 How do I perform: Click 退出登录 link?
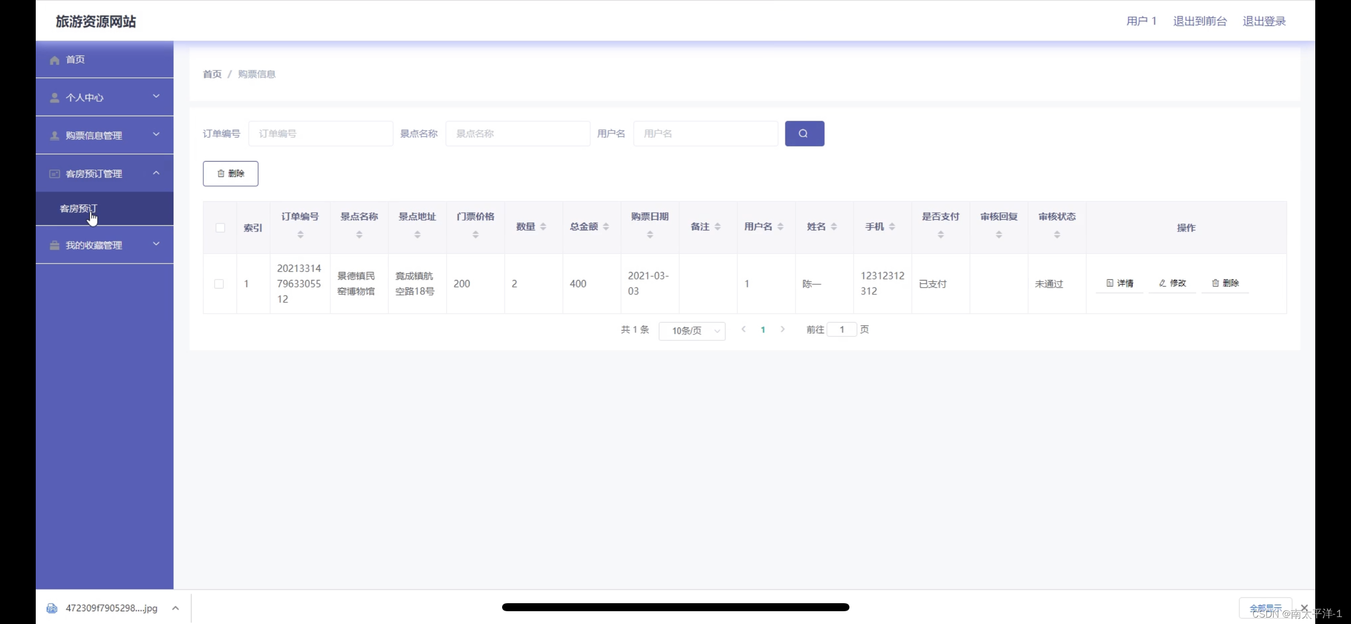coord(1264,21)
